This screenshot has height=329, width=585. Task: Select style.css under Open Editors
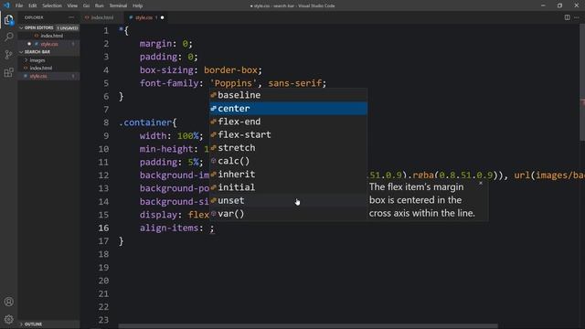click(48, 44)
